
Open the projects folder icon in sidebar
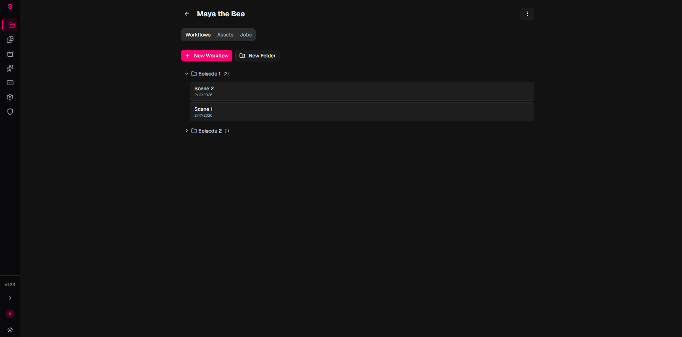(x=10, y=25)
